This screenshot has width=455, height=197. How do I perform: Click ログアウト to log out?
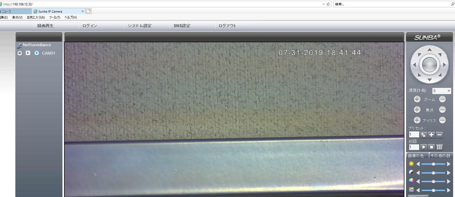[227, 26]
